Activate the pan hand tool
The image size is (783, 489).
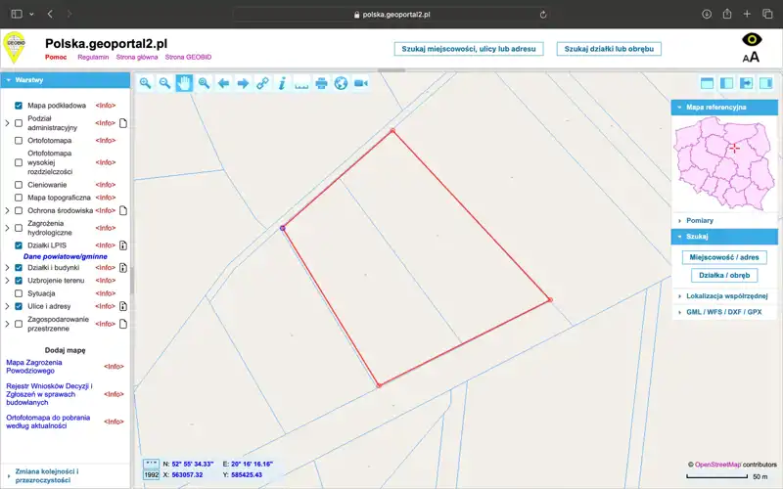(x=184, y=83)
